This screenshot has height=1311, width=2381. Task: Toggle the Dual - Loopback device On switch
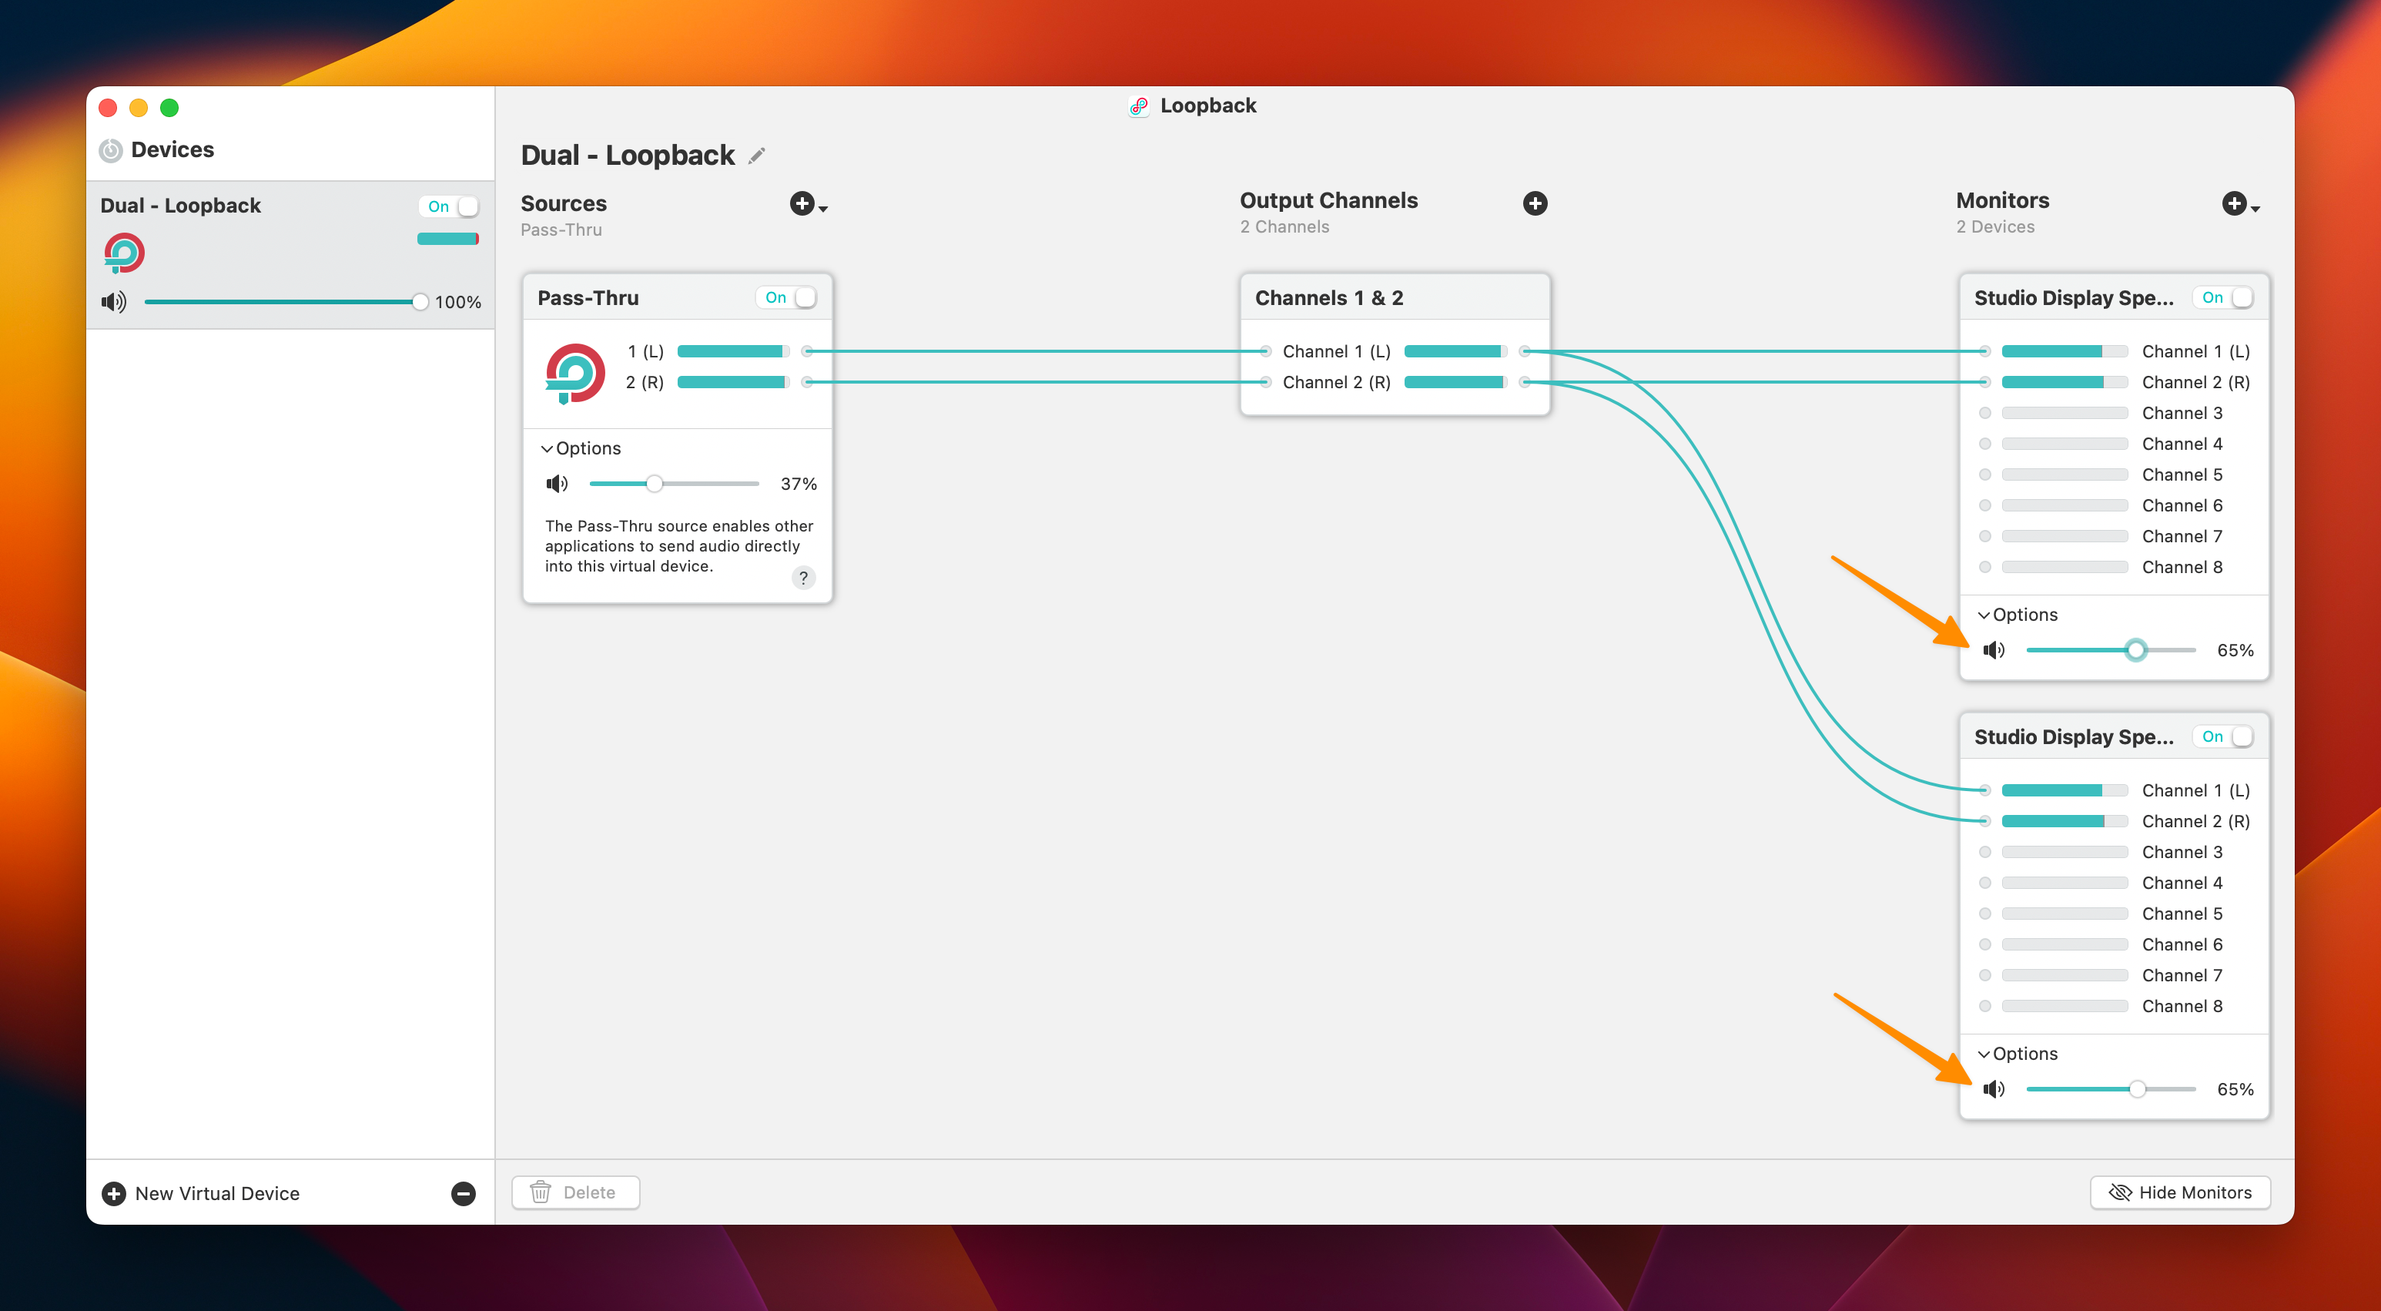tap(449, 206)
